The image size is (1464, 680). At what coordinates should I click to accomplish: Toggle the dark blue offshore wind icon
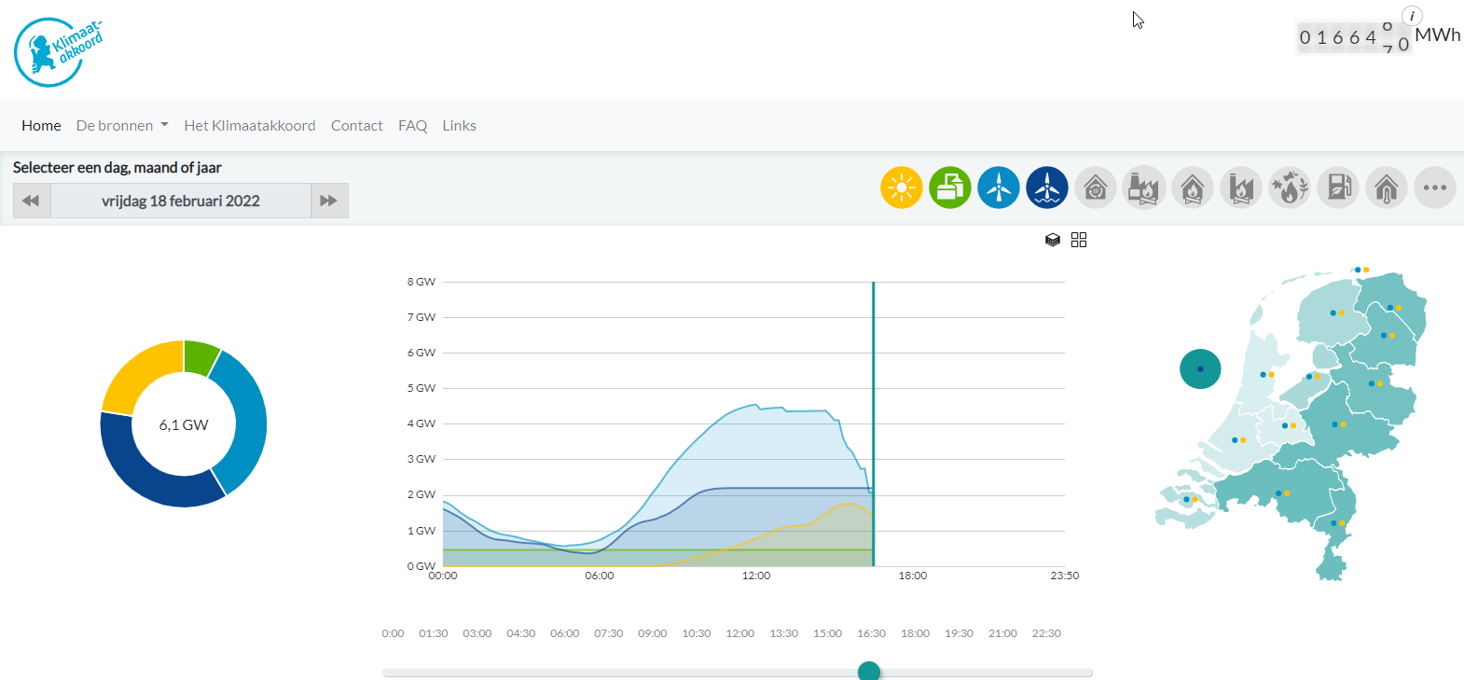[x=1046, y=187]
